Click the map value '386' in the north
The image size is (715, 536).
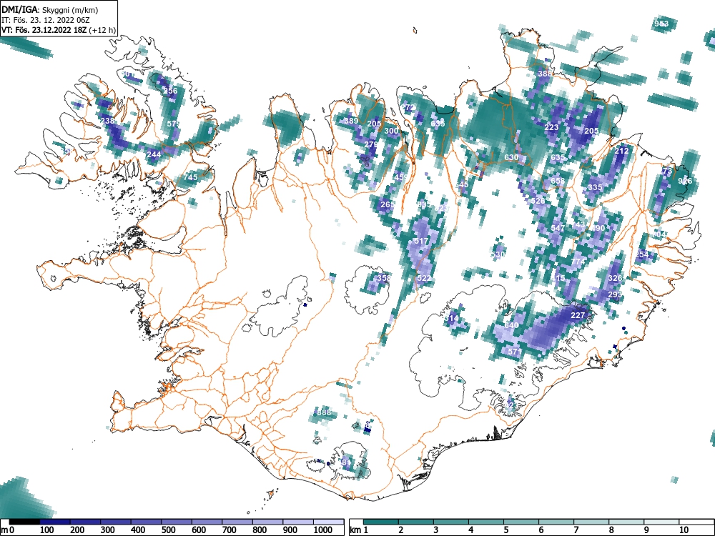pos(545,74)
